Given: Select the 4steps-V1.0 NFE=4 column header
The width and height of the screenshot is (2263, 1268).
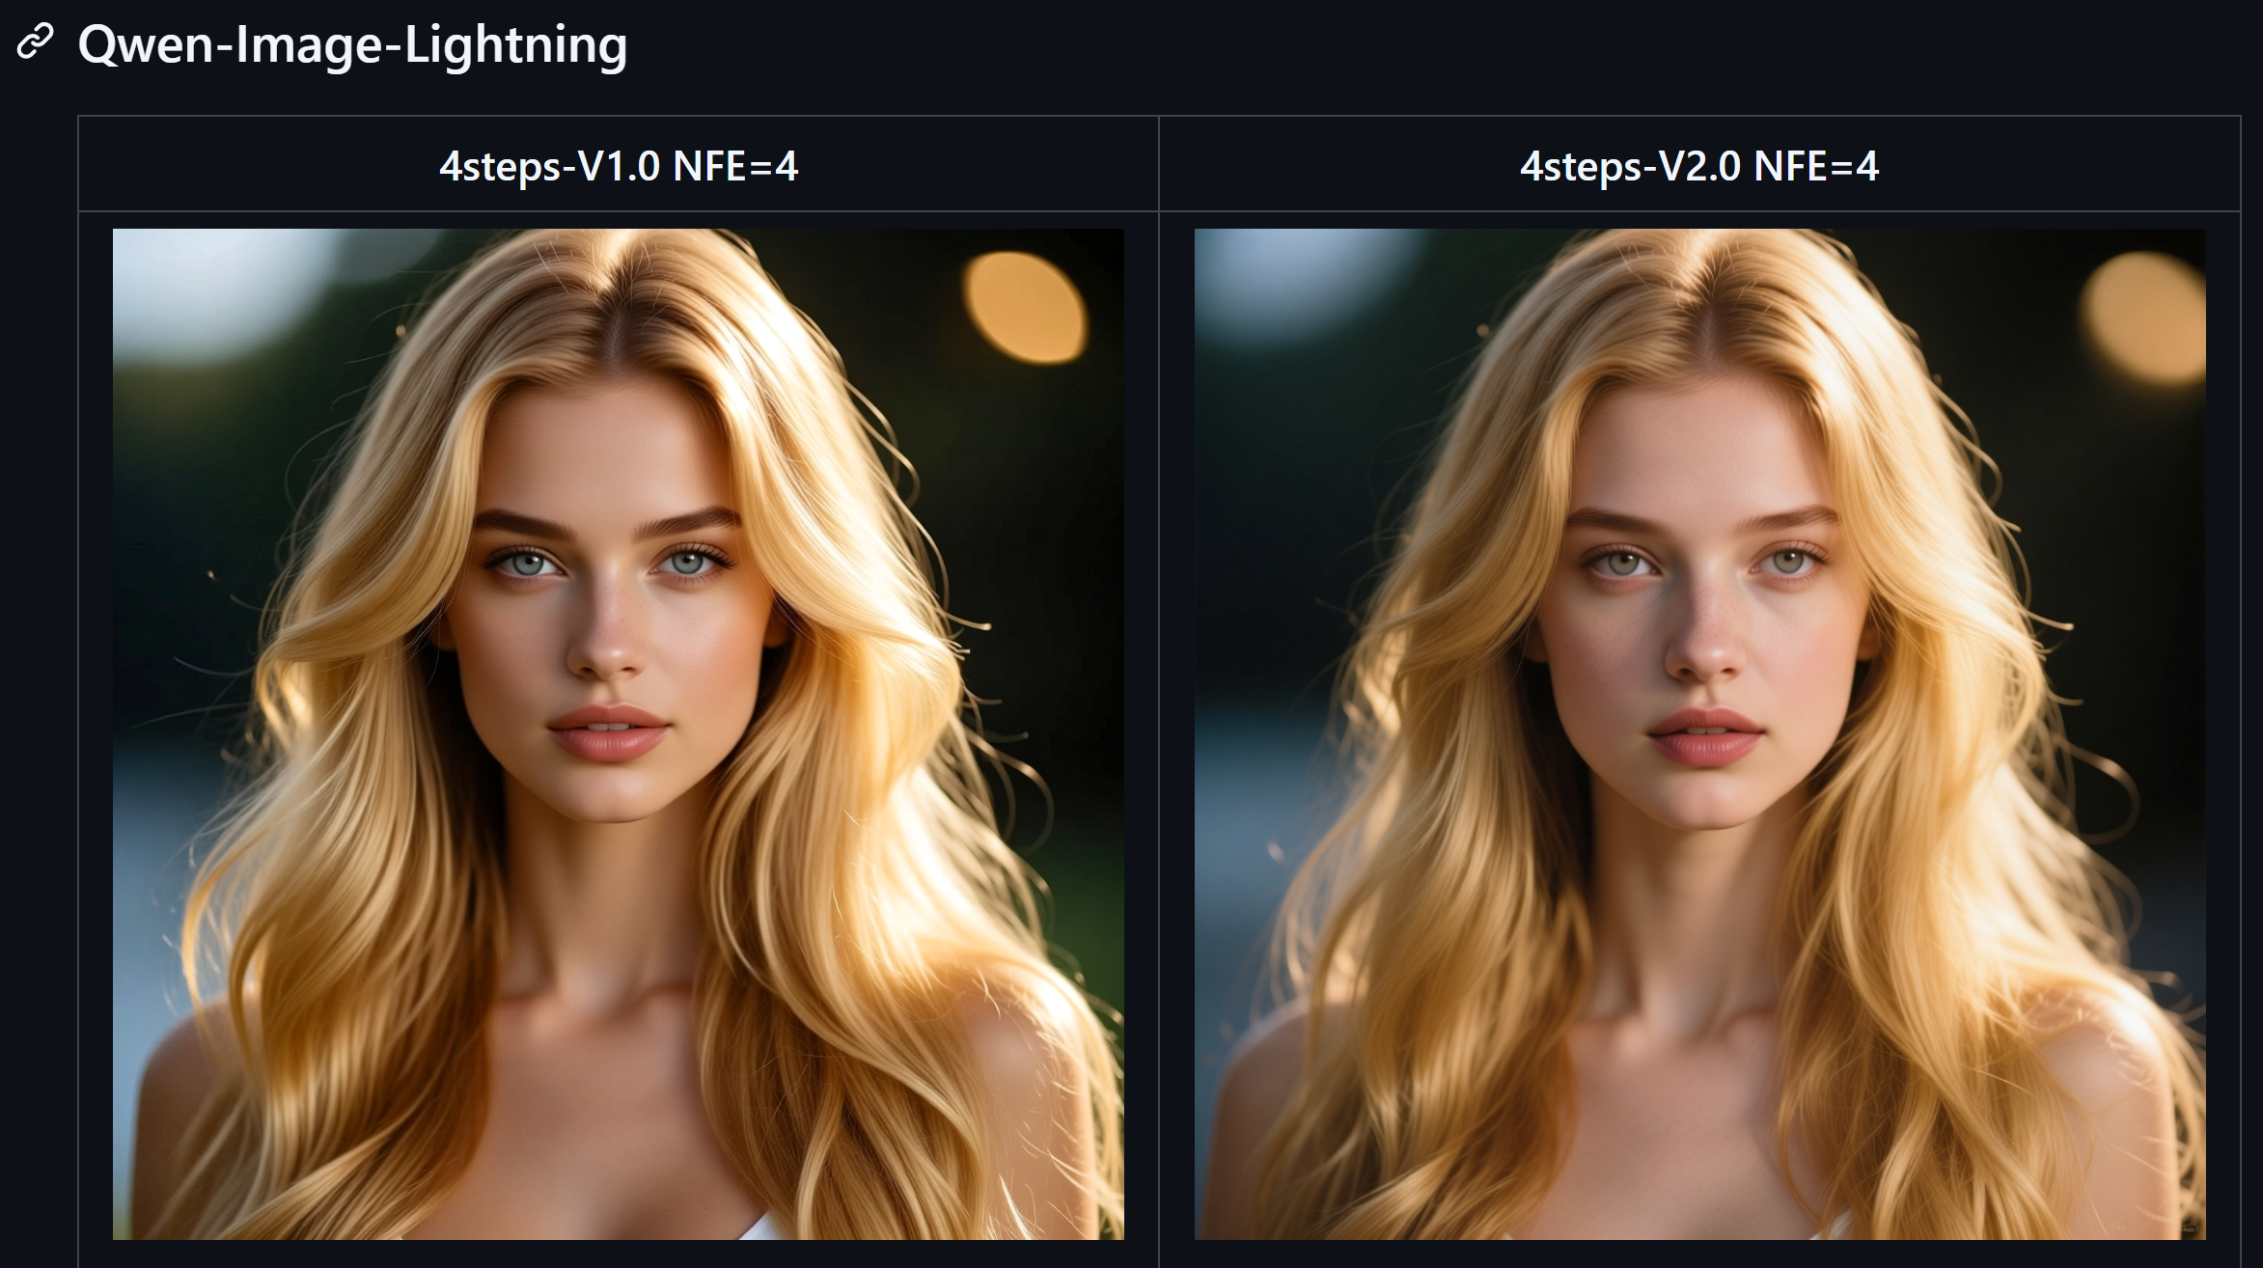Looking at the screenshot, I should click(619, 165).
